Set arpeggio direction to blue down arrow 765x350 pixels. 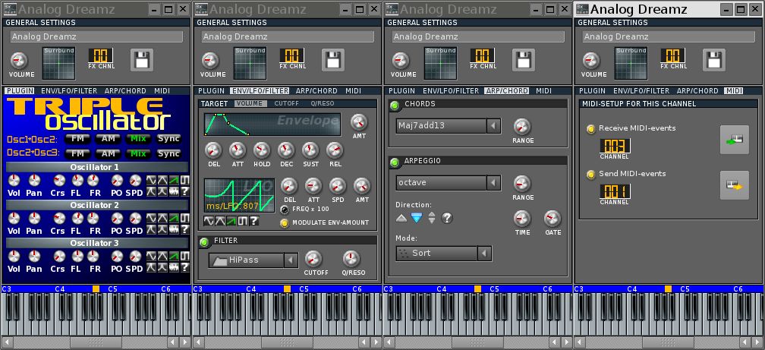416,218
